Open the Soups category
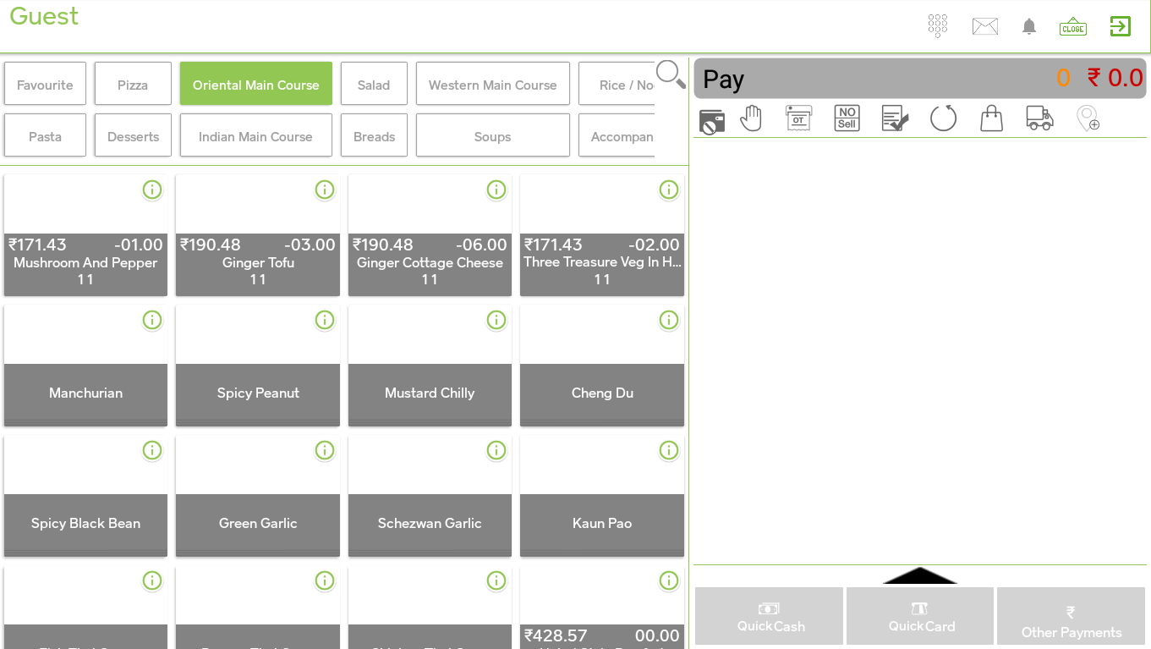The image size is (1151, 649). [493, 136]
